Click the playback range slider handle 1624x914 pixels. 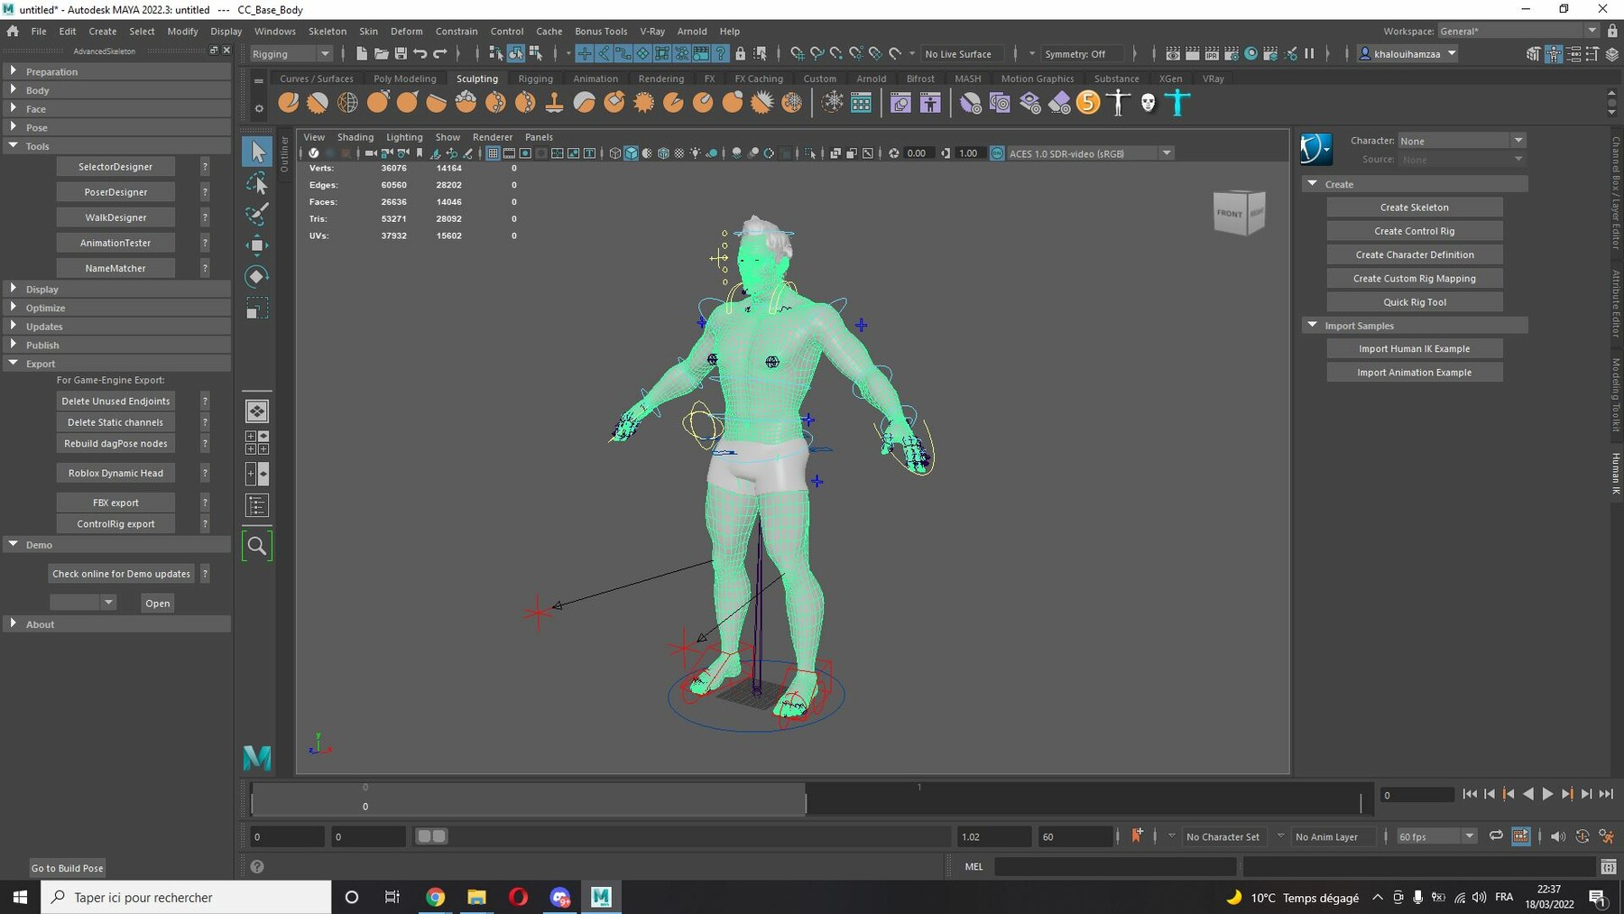431,836
